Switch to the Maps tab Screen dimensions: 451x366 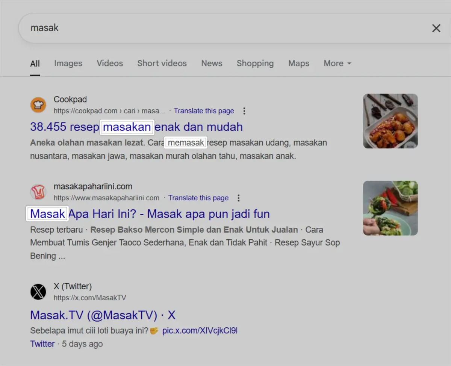[x=299, y=63]
